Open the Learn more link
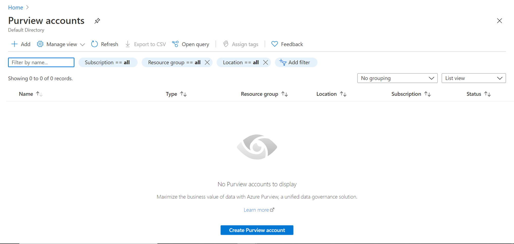This screenshot has height=244, width=514. click(x=256, y=210)
